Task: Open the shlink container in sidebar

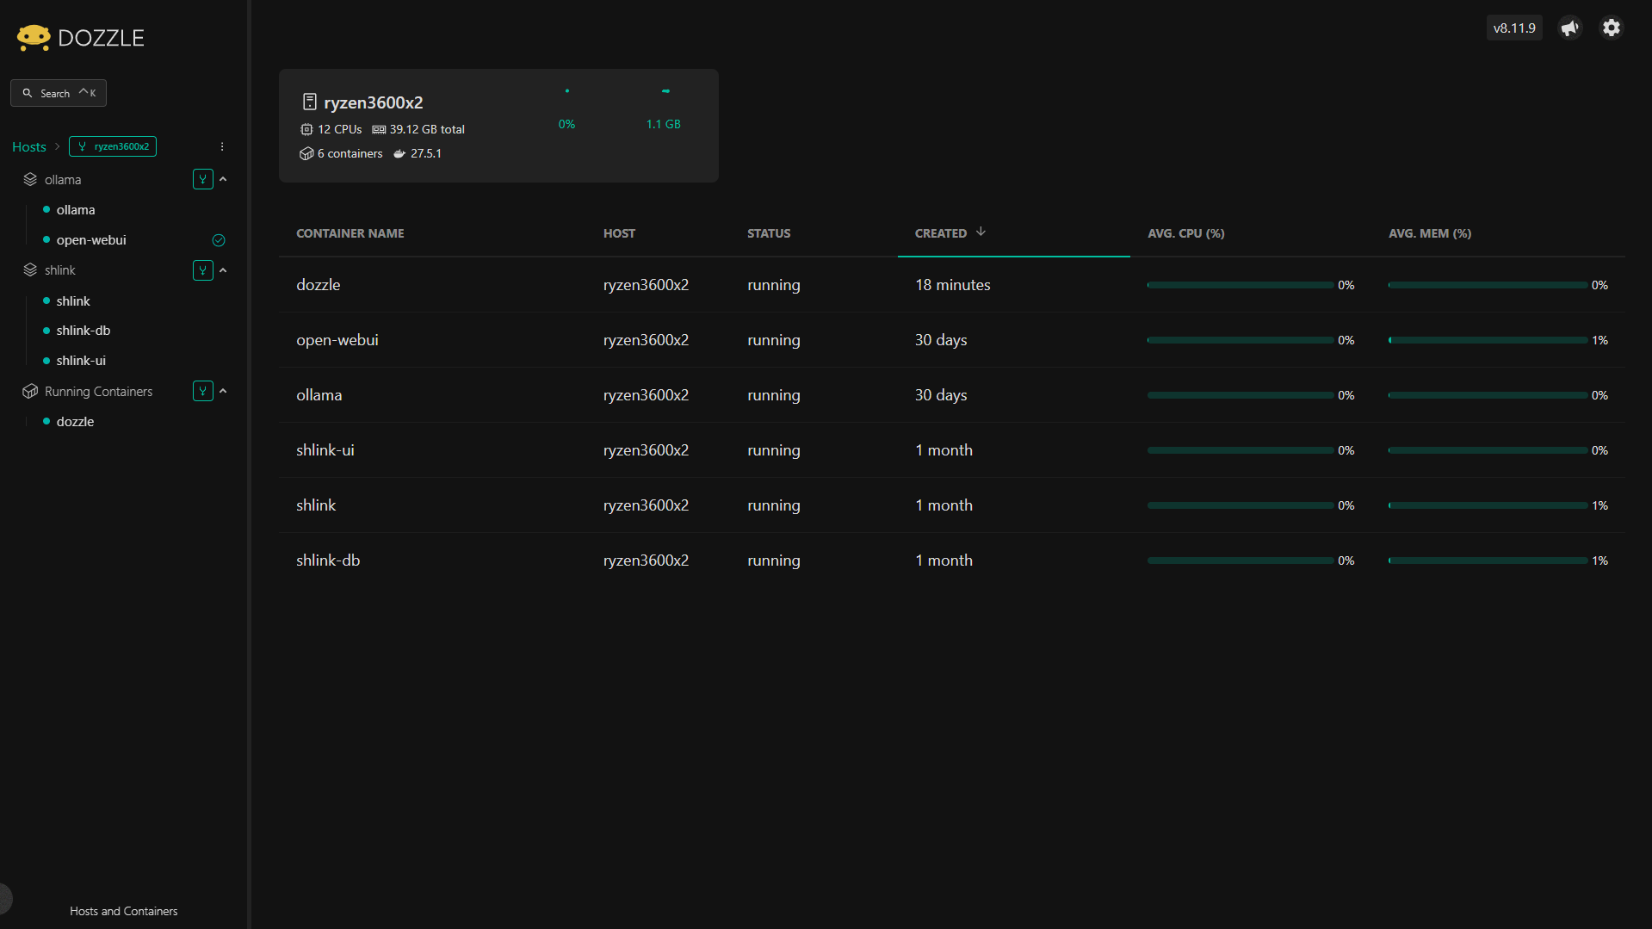Action: pyautogui.click(x=73, y=301)
